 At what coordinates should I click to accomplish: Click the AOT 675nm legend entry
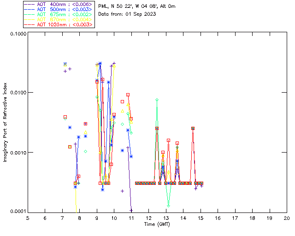click(x=58, y=14)
